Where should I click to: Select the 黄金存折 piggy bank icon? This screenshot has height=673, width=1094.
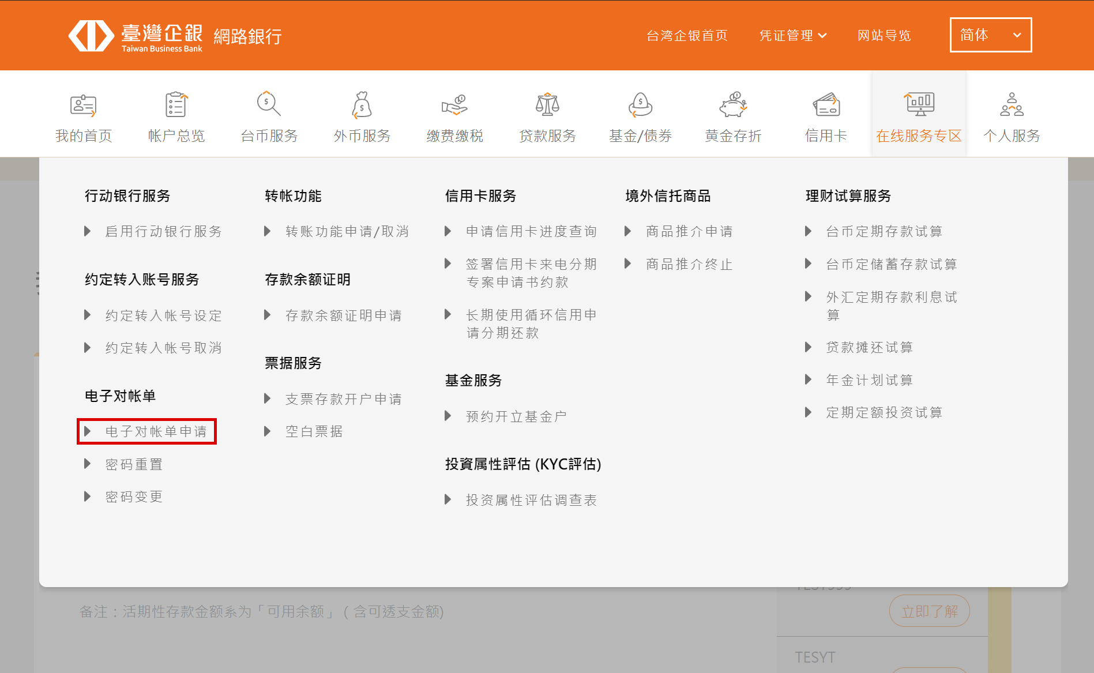[x=733, y=105]
